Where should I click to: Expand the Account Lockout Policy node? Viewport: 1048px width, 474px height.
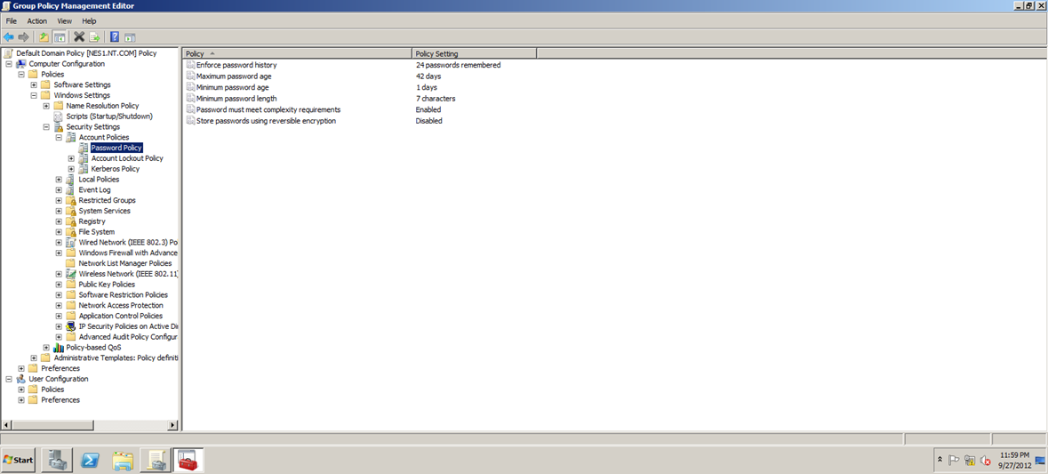point(71,158)
